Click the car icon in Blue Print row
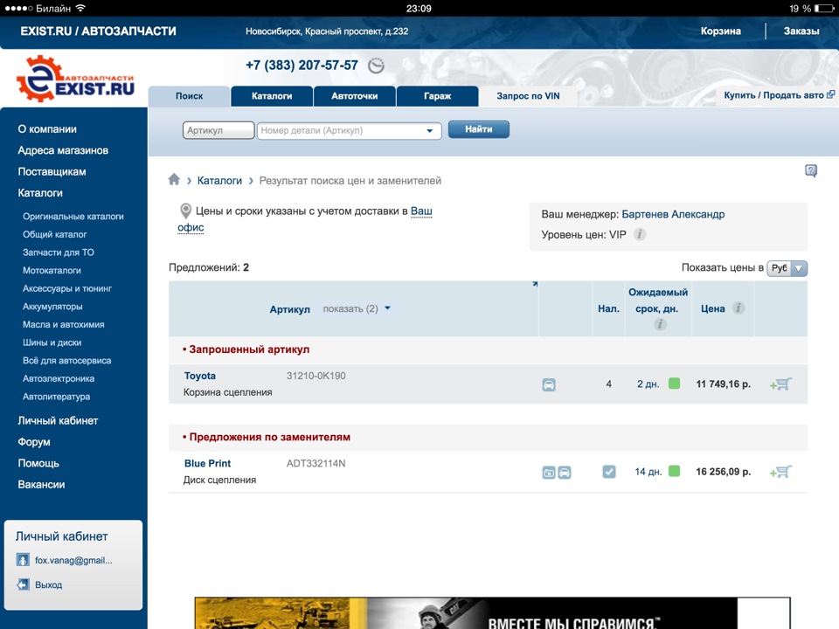The width and height of the screenshot is (839, 629). 565,473
